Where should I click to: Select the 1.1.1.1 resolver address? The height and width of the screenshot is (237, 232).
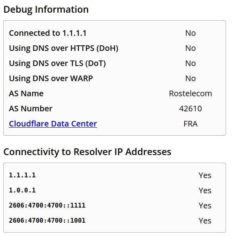click(x=22, y=175)
